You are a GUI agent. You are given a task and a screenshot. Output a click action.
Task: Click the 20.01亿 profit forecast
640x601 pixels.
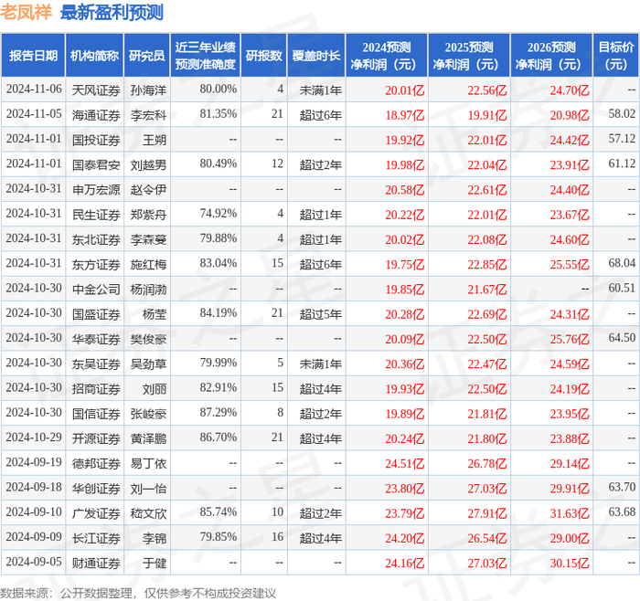pyautogui.click(x=404, y=90)
